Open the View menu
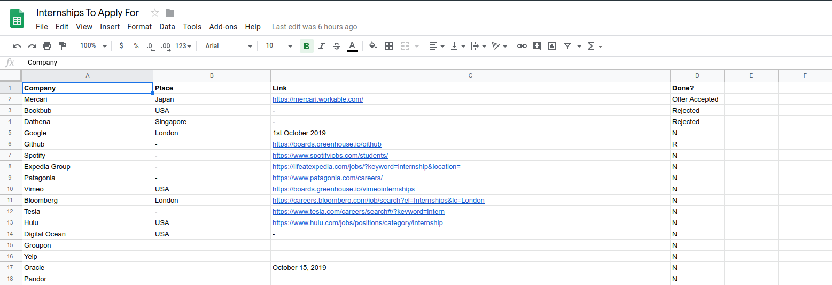This screenshot has width=832, height=285. (84, 27)
